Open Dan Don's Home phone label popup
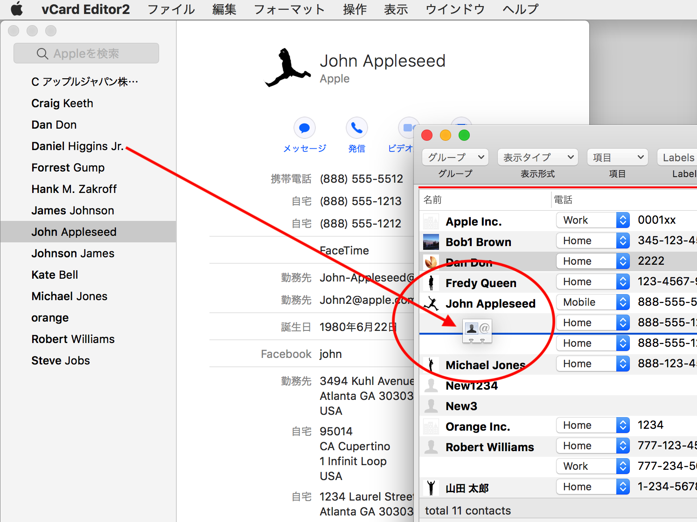The image size is (697, 522). pos(593,261)
